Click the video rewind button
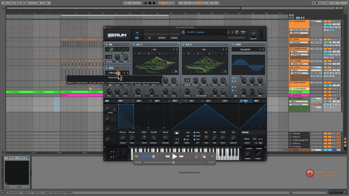 point(167,157)
